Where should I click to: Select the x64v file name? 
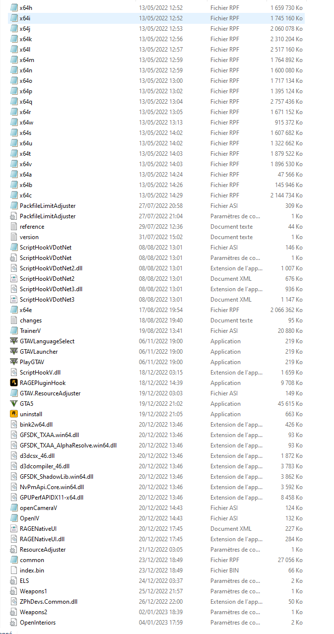click(26, 164)
